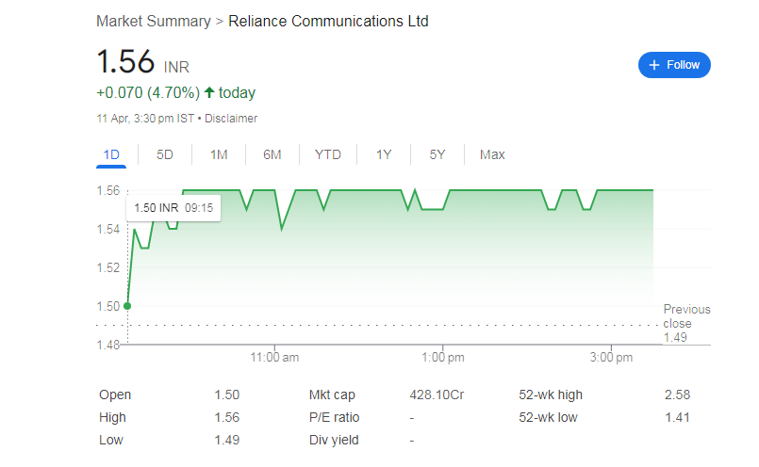Click the 1.56 INR price text
Screen dimensions: 759x467
(x=142, y=62)
